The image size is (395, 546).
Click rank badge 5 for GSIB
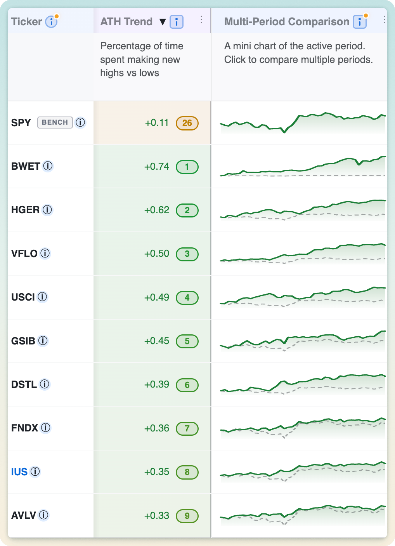click(187, 341)
